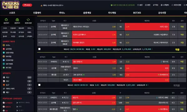Open the BET365 main menu tab
Image resolution: width=187 pixels, height=112 pixels.
coord(137,13)
